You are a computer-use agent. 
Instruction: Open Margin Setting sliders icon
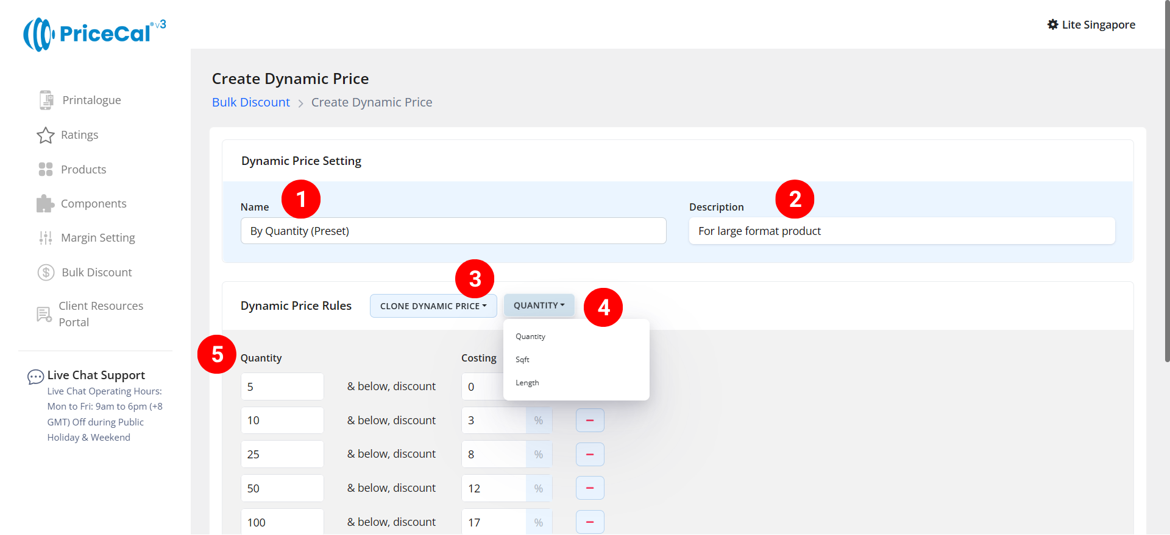pos(46,238)
